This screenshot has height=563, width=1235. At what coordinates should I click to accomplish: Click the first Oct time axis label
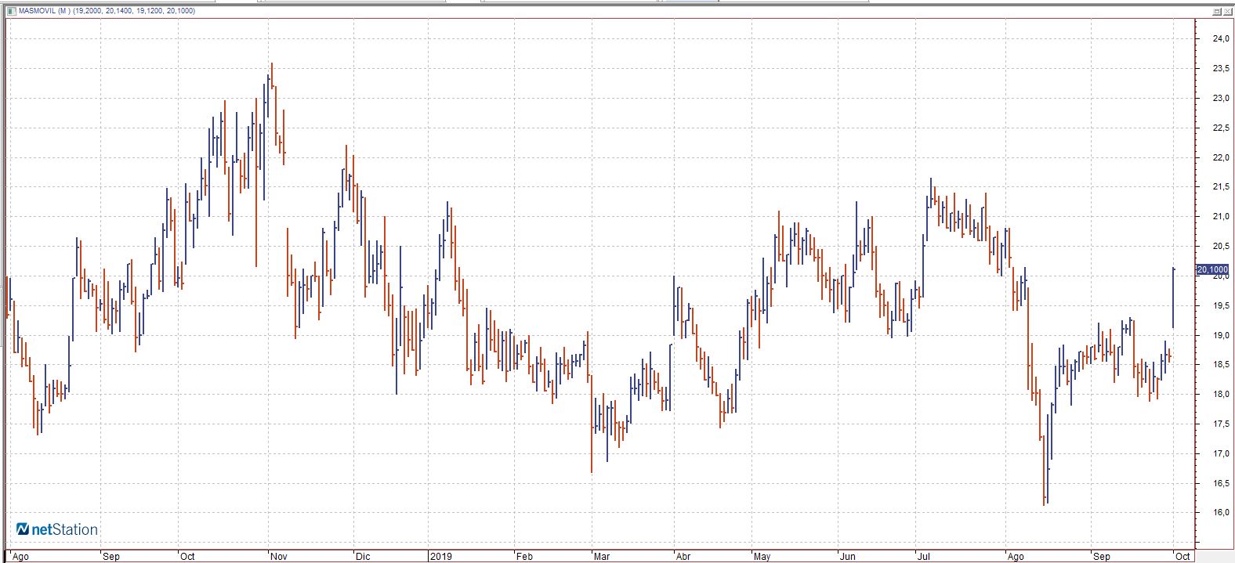pos(187,557)
